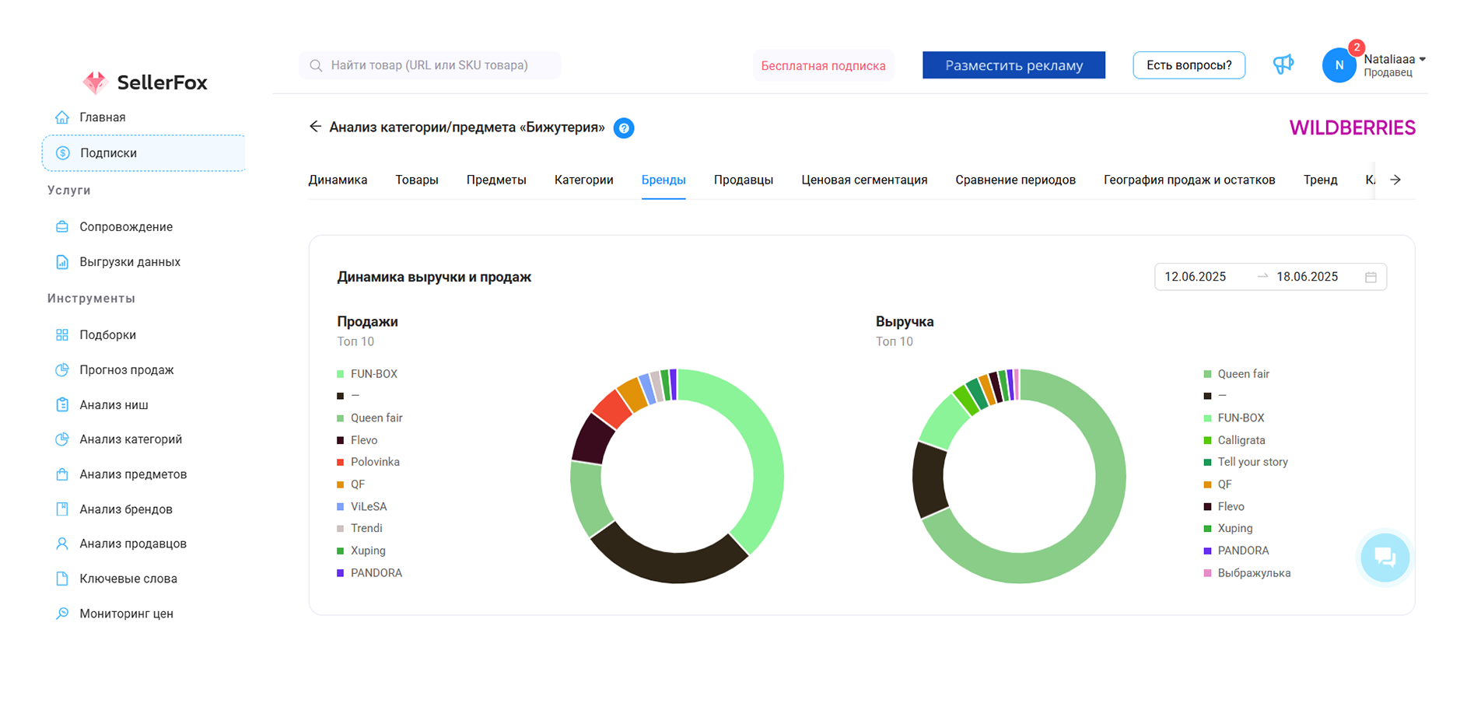Open География продаж и остатков tab
1467x703 pixels.
point(1189,180)
